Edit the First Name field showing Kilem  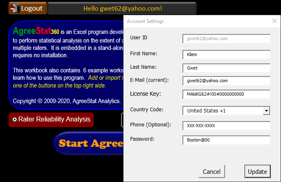point(226,55)
